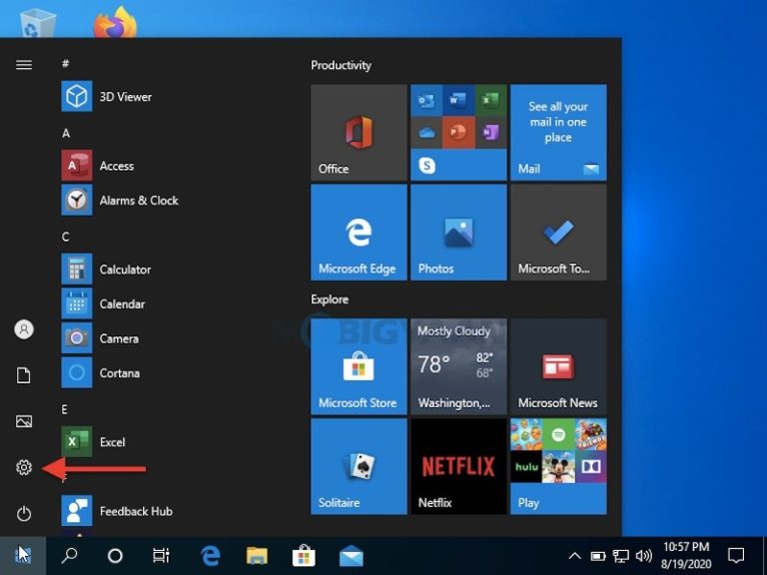767x575 pixels.
Task: Open the Weather tile for Washington
Action: [x=458, y=366]
